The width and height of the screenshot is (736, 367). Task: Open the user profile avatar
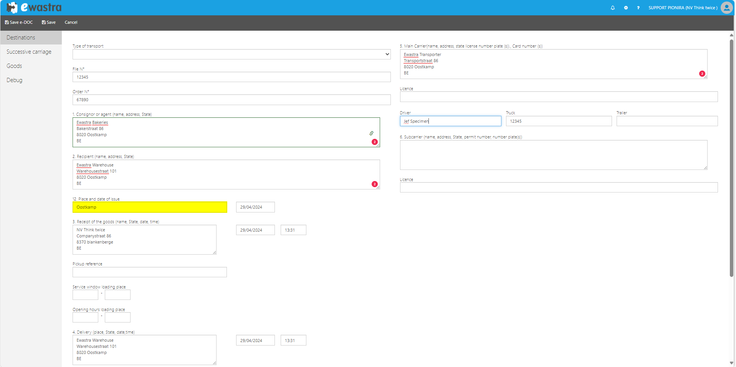pos(726,8)
